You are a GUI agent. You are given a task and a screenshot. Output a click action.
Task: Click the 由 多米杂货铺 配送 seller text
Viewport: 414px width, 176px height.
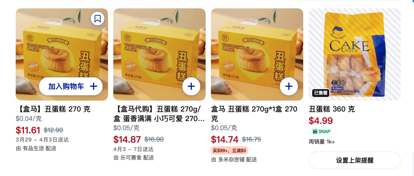[x=234, y=159]
